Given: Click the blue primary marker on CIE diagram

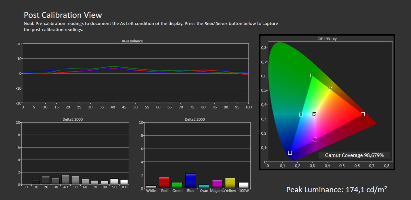Looking at the screenshot, I should pos(290,153).
